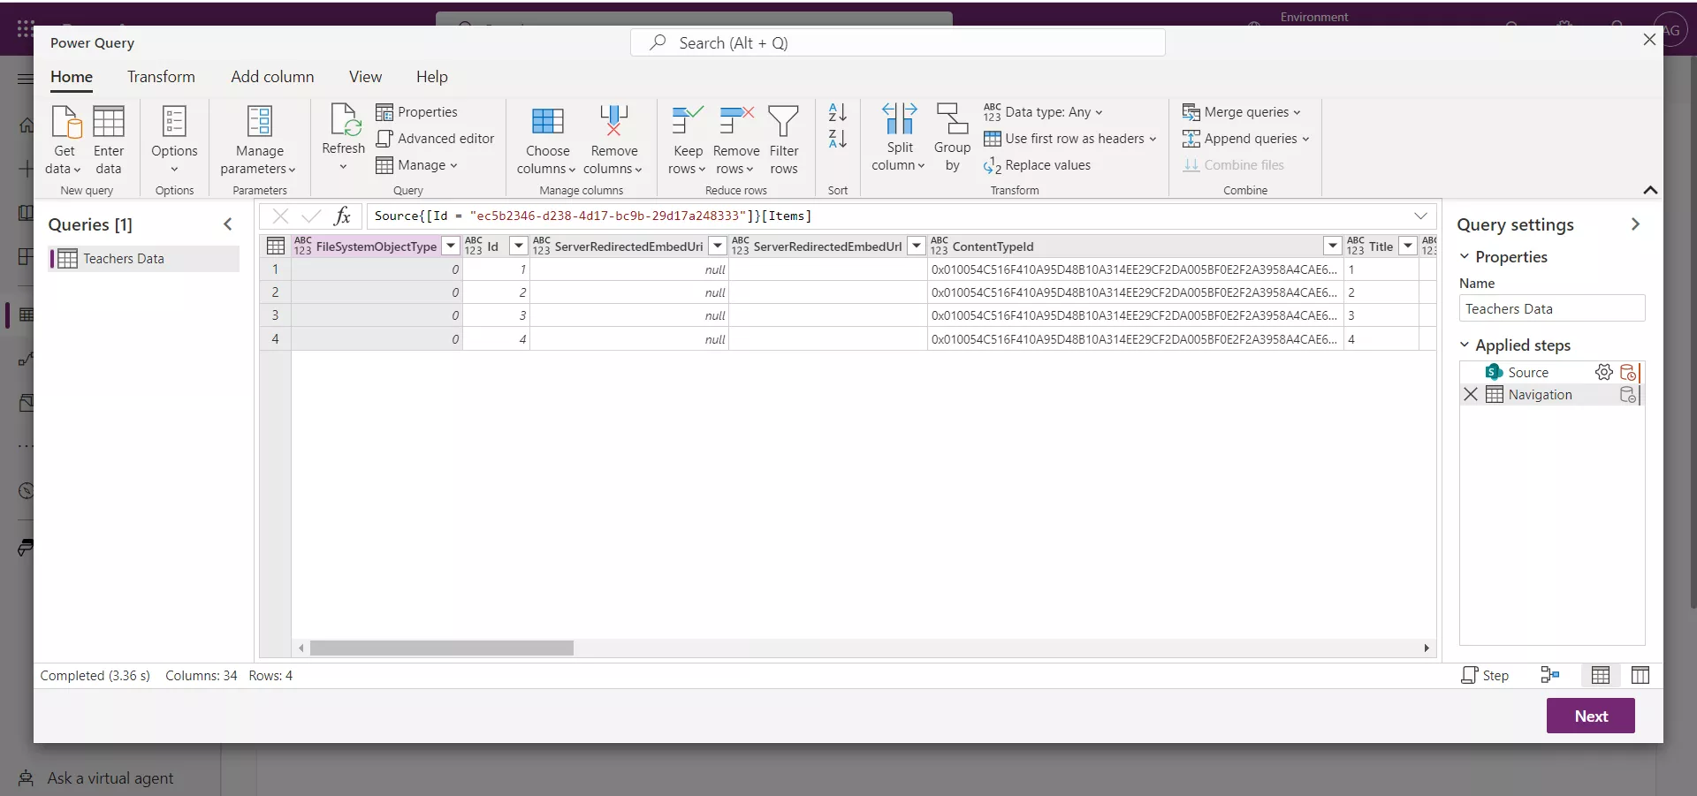This screenshot has width=1697, height=796.
Task: Edit the query Name field
Action: pos(1552,308)
